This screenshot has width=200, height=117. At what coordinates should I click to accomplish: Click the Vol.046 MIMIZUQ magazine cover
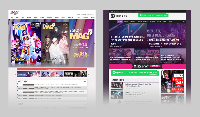[x=55, y=43]
